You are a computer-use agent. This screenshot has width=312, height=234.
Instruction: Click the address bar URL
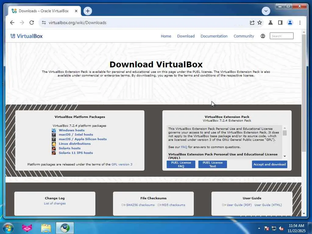(78, 23)
